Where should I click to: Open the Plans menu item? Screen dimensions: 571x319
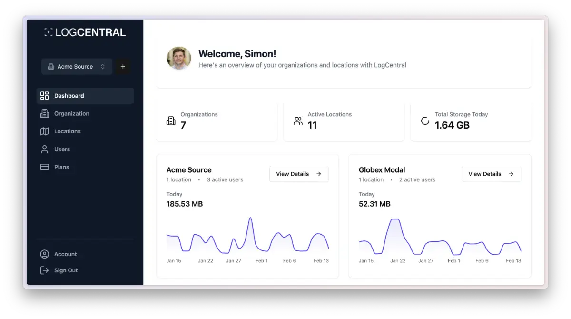coord(61,167)
